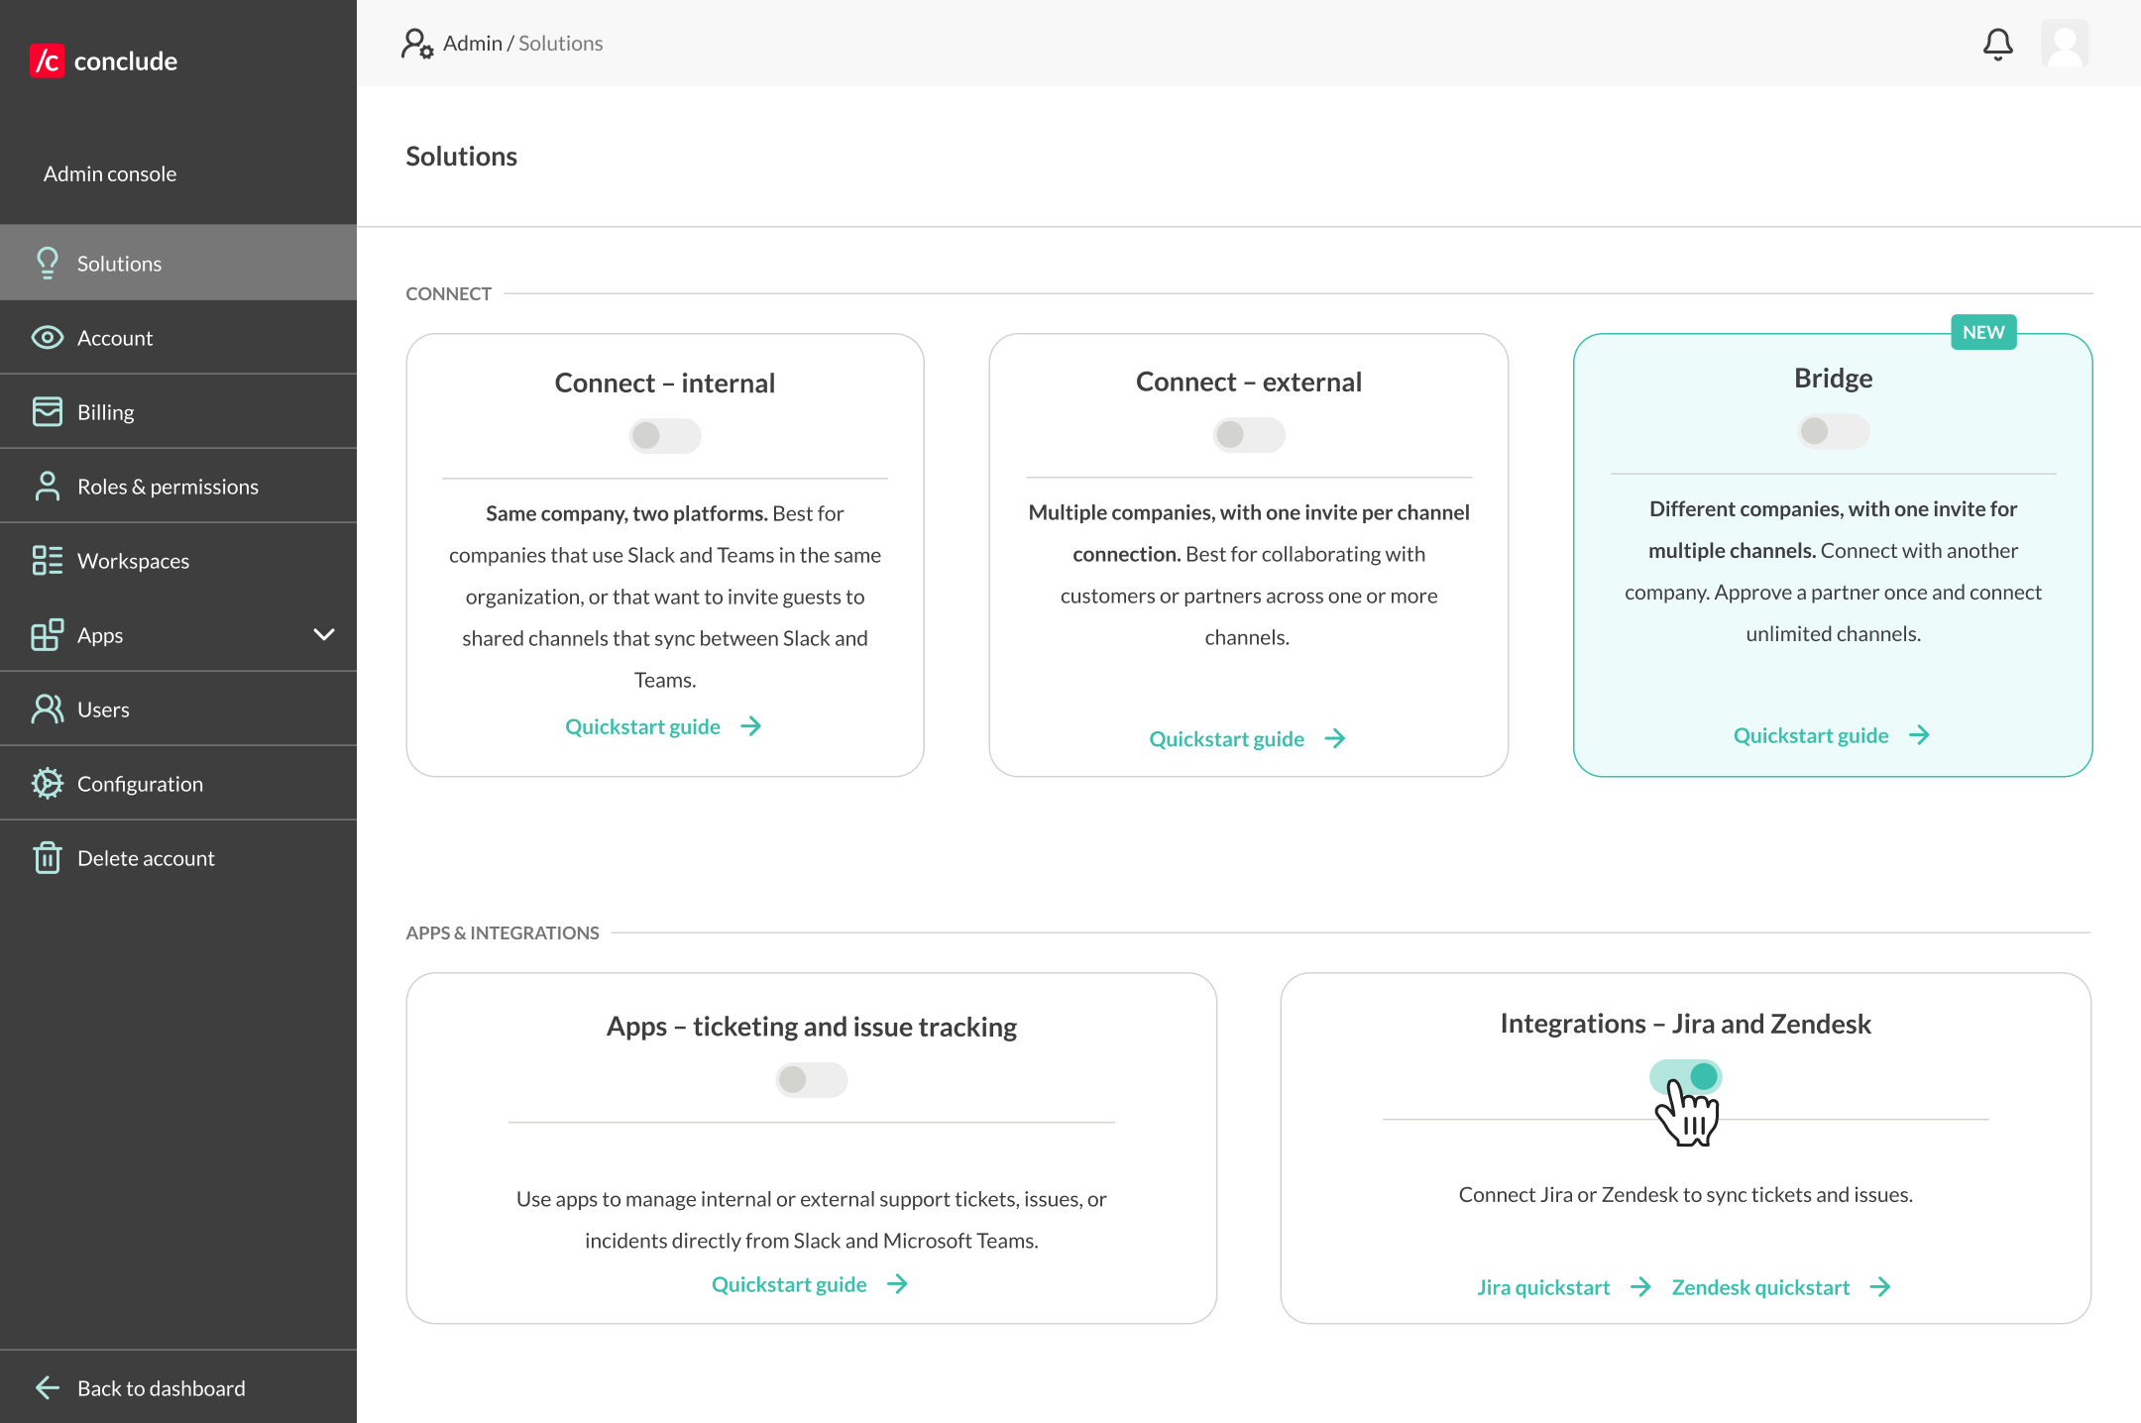The width and height of the screenshot is (2141, 1423).
Task: Click the Bridge card title
Action: click(1833, 378)
